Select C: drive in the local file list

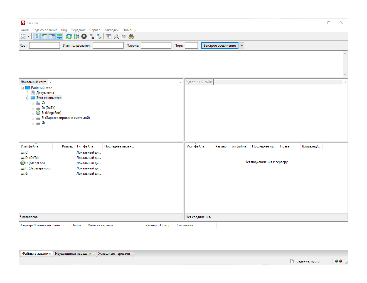tap(27, 152)
